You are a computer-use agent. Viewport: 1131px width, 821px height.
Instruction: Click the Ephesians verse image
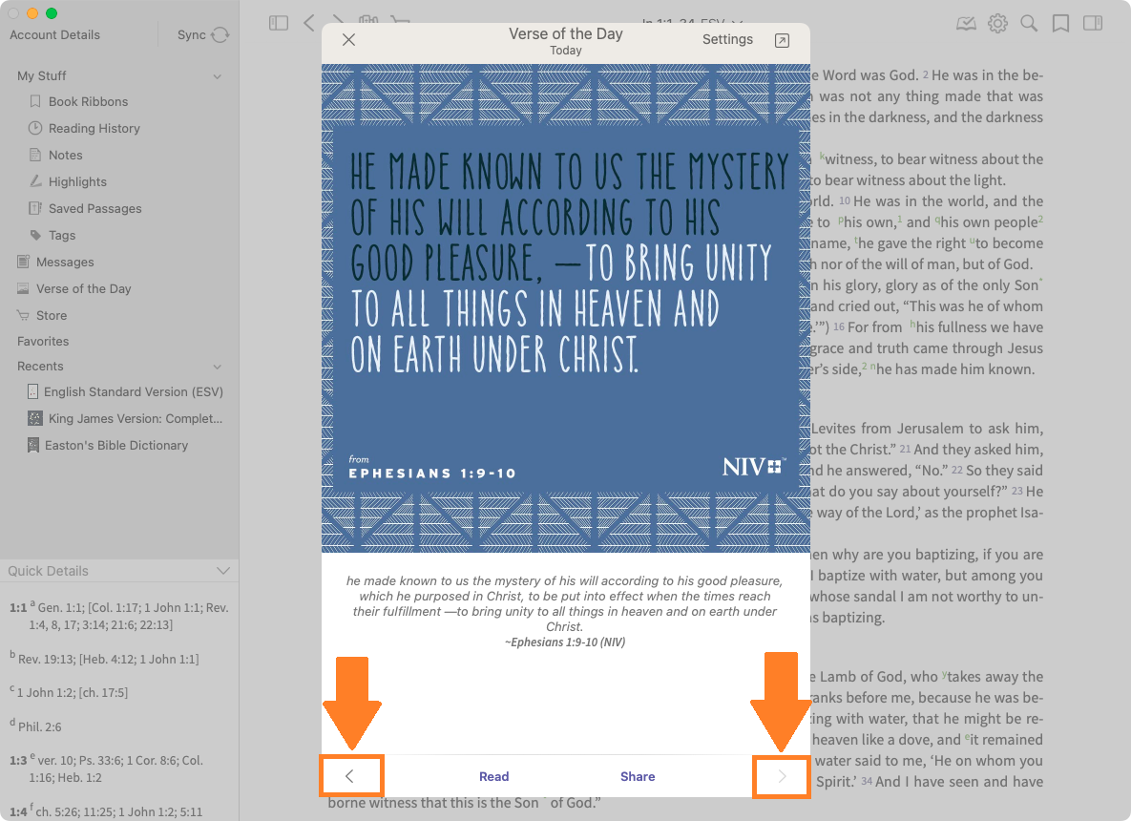click(566, 307)
